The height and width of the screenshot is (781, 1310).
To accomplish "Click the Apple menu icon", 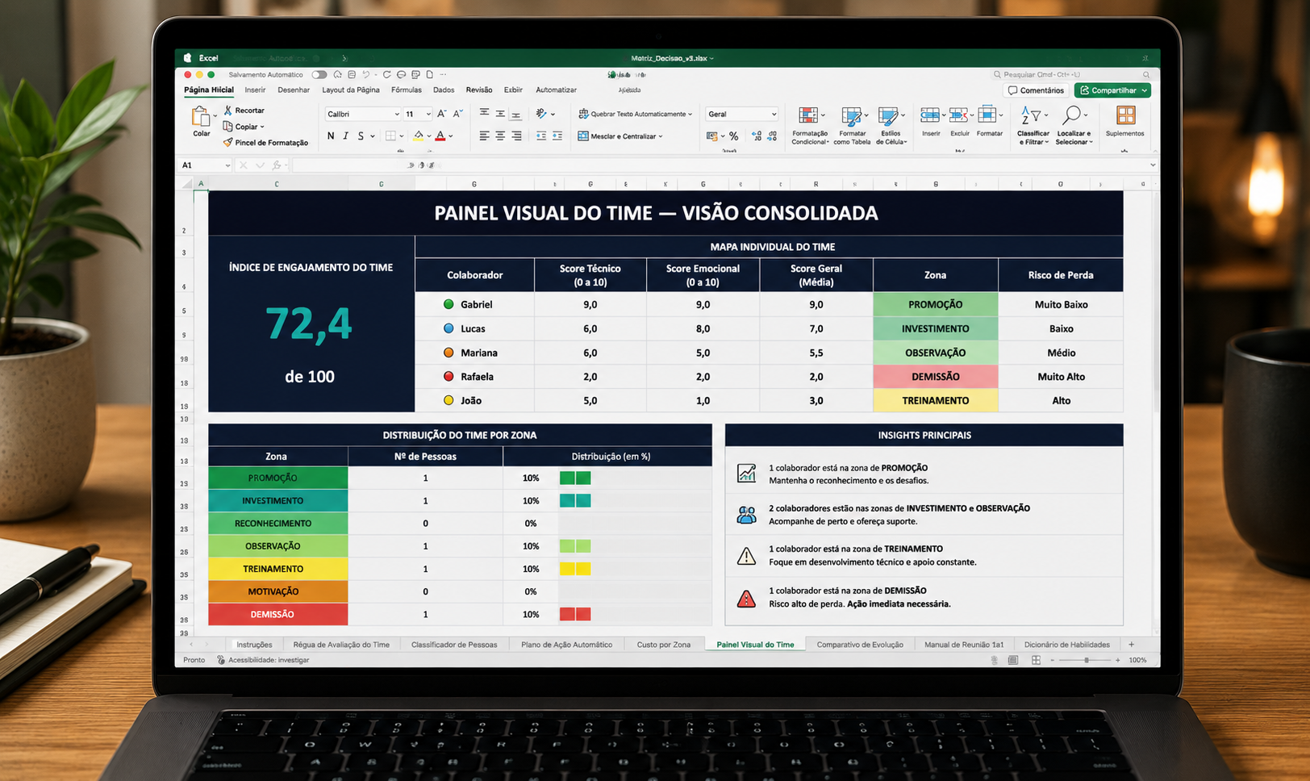I will tap(187, 58).
